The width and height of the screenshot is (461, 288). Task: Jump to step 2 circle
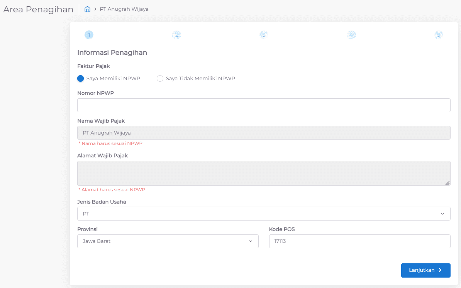pos(176,35)
